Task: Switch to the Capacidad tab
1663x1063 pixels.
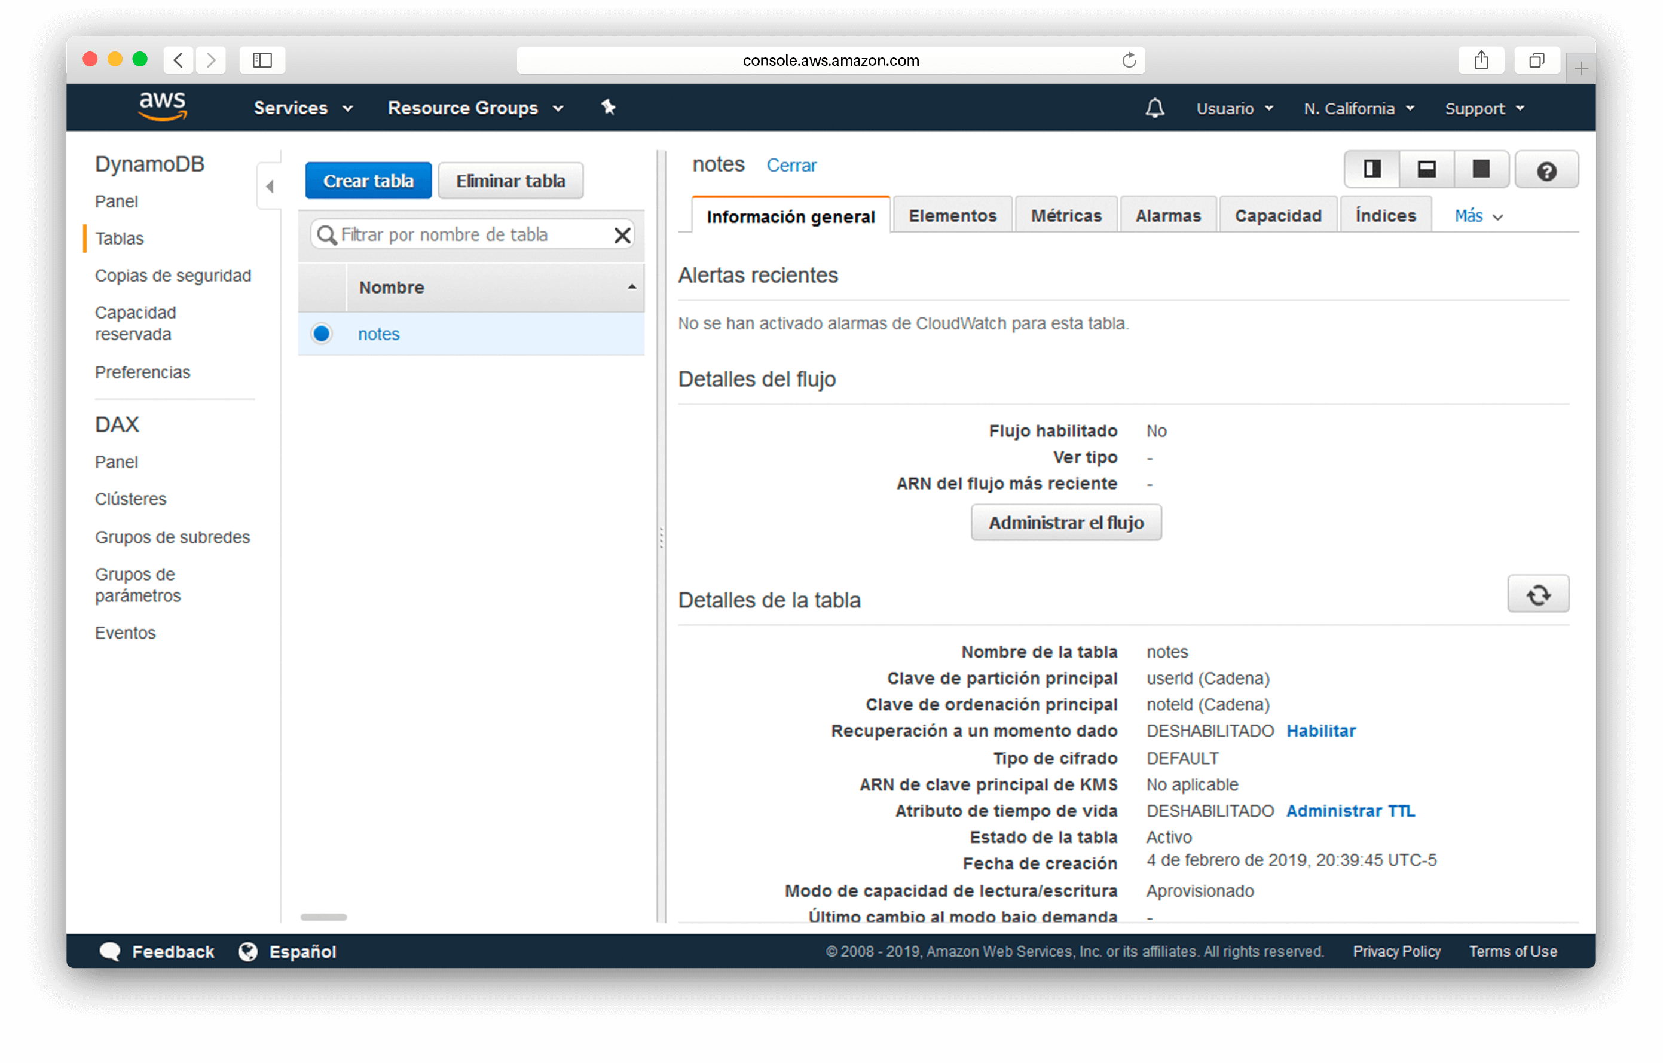Action: (x=1277, y=215)
